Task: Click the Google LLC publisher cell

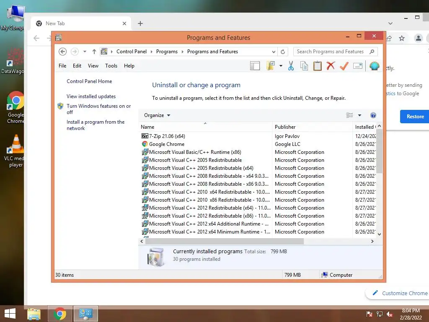Action: click(x=287, y=144)
